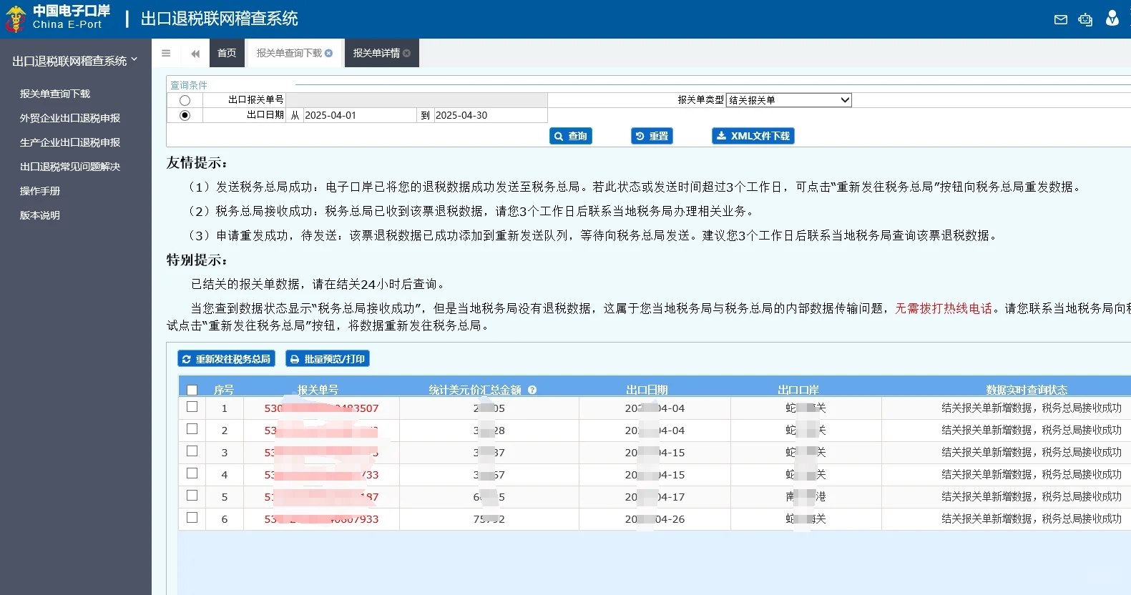Open 报关单查询下载 in the sidebar
The image size is (1131, 595).
pos(55,94)
